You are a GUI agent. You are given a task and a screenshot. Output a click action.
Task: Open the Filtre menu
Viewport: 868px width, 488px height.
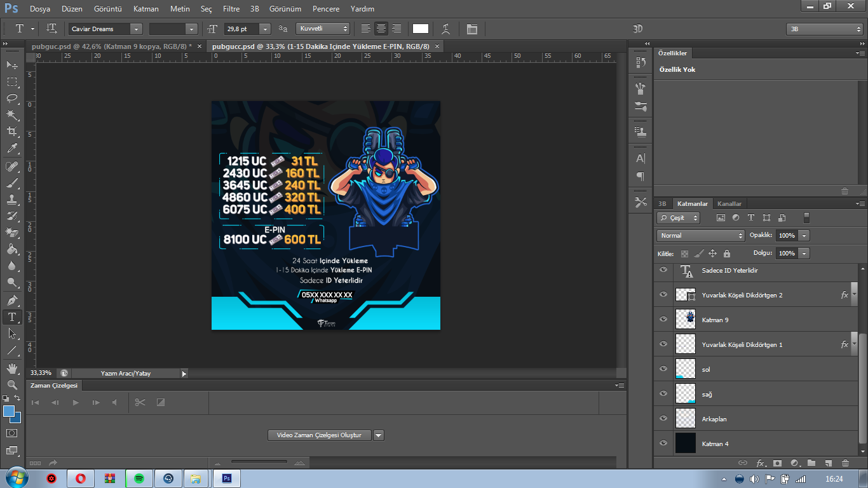pos(231,9)
